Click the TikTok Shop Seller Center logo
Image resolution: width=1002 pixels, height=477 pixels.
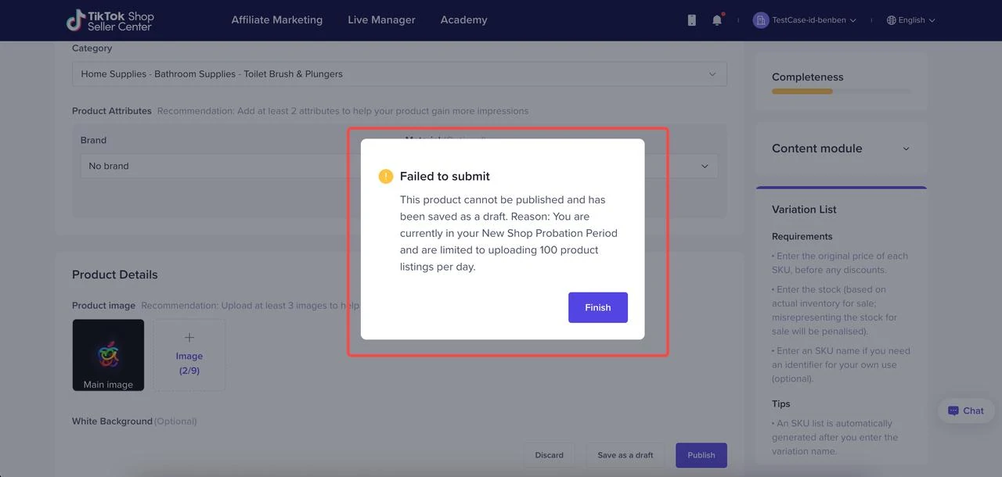click(110, 20)
